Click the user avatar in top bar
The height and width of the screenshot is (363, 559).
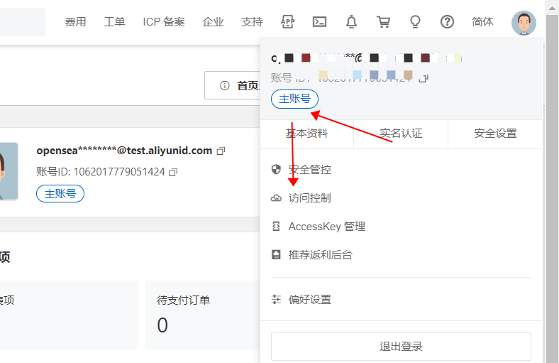coord(524,23)
